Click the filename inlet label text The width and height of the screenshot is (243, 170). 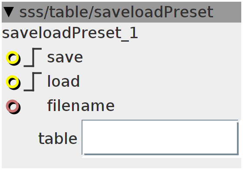81,105
